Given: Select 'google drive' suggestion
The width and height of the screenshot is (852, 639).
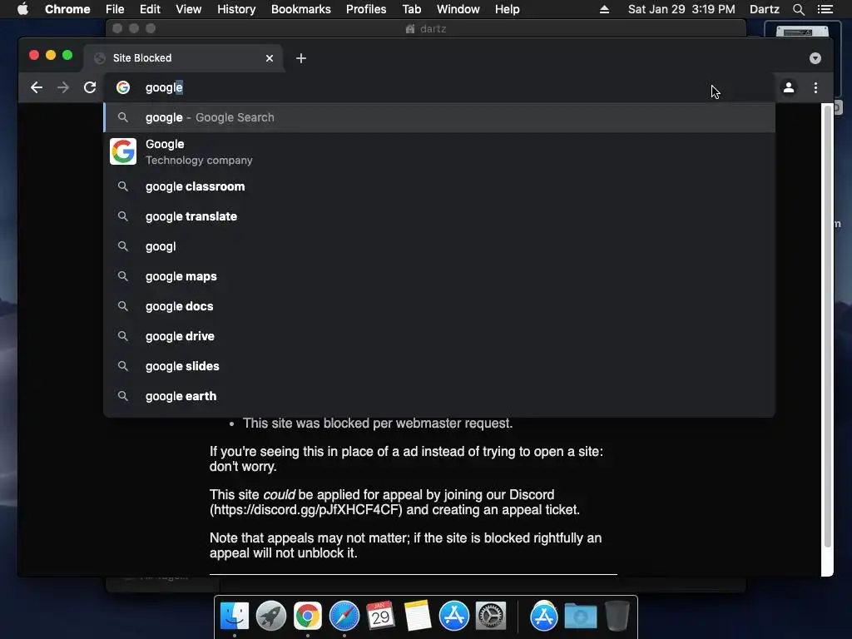Looking at the screenshot, I should coord(439,336).
